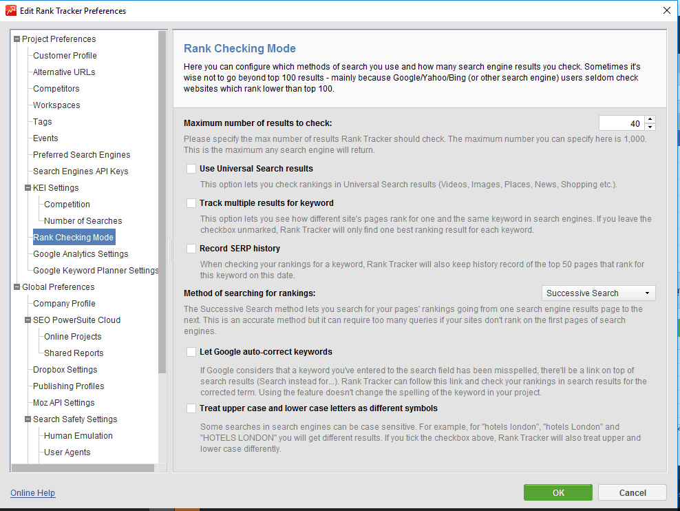Screen dimensions: 680x511
Task: Enable Use Universal Search results checkbox
Action: coord(191,169)
